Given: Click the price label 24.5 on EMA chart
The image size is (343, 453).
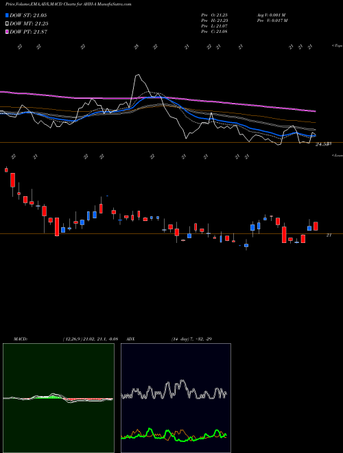Looking at the screenshot, I should coord(323,144).
